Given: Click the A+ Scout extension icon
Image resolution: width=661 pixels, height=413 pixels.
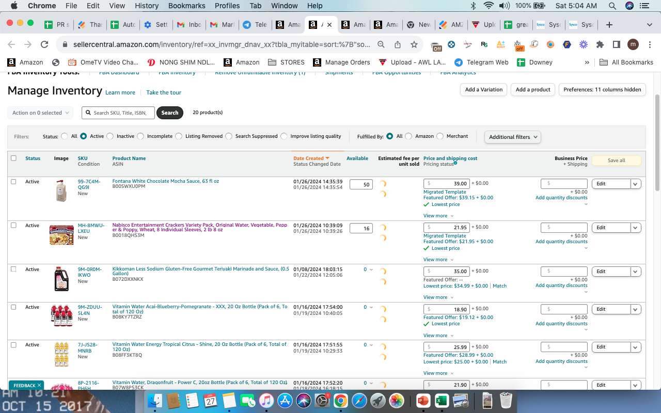Looking at the screenshot, I should pos(501,44).
